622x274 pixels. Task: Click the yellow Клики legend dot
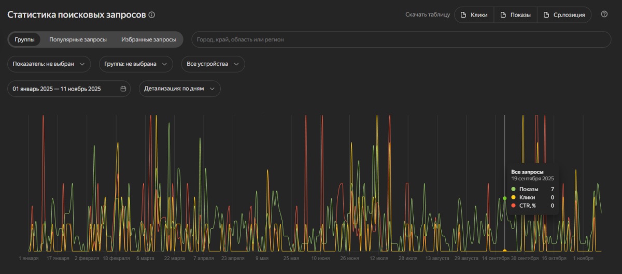click(x=514, y=197)
